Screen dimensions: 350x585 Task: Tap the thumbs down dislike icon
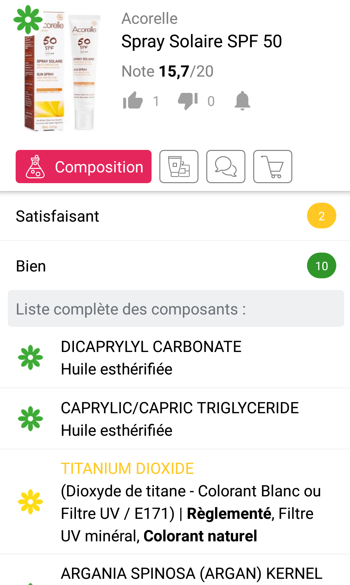pyautogui.click(x=188, y=101)
